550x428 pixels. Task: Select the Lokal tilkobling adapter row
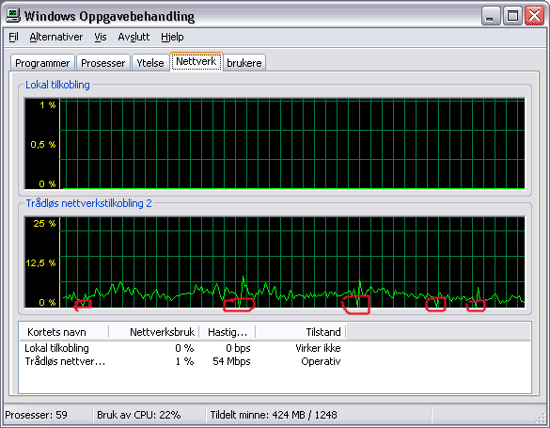(182, 348)
